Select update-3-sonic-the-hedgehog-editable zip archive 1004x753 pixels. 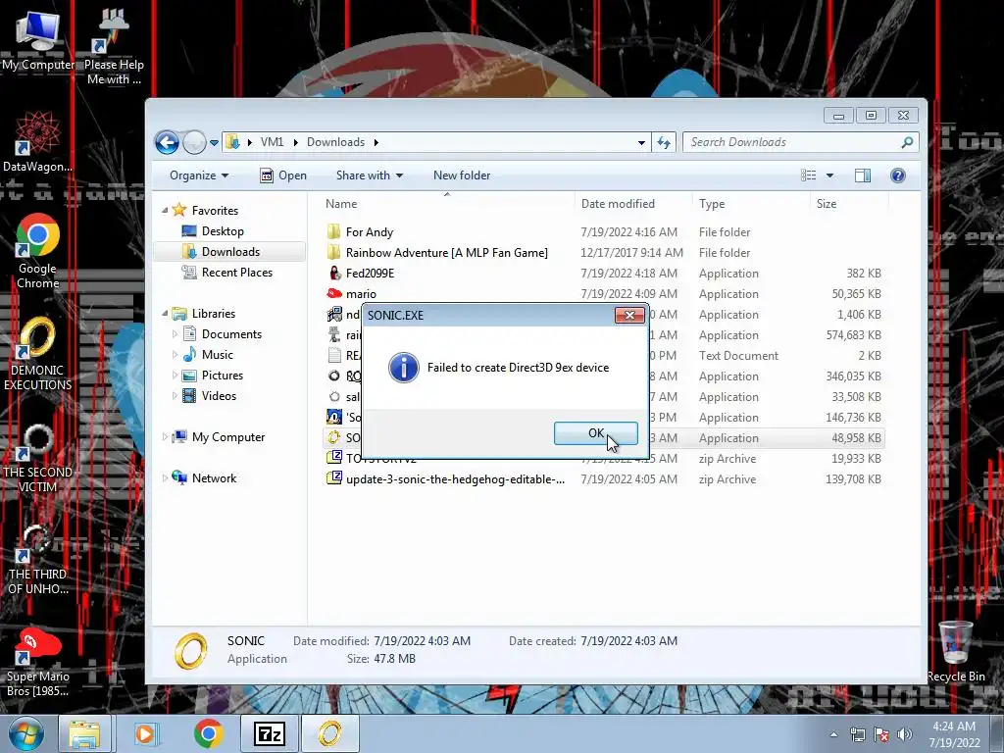click(x=455, y=478)
